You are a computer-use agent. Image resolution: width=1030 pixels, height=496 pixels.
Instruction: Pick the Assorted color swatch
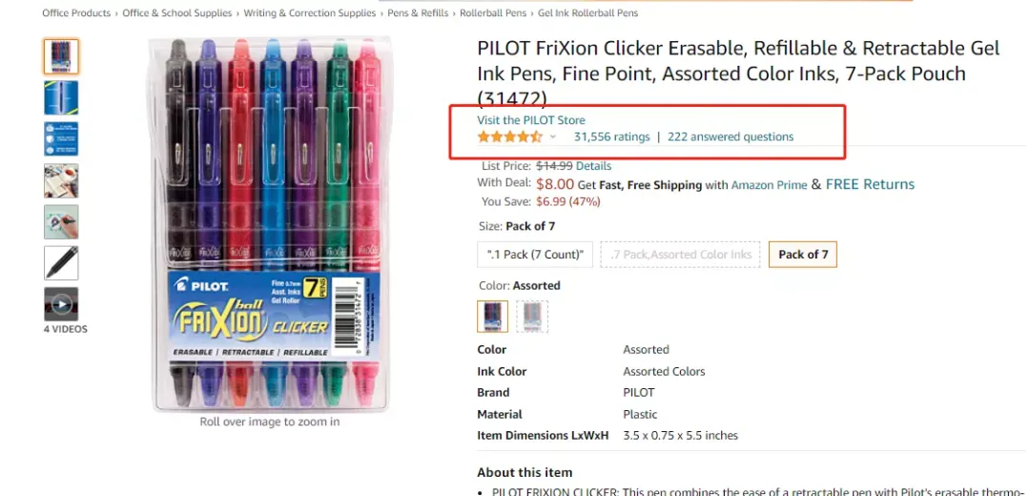pyautogui.click(x=493, y=317)
